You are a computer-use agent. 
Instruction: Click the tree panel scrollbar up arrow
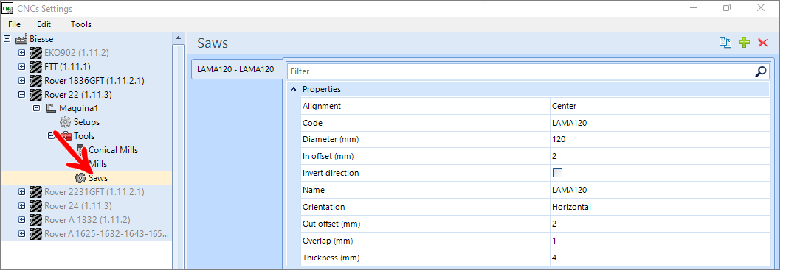179,38
